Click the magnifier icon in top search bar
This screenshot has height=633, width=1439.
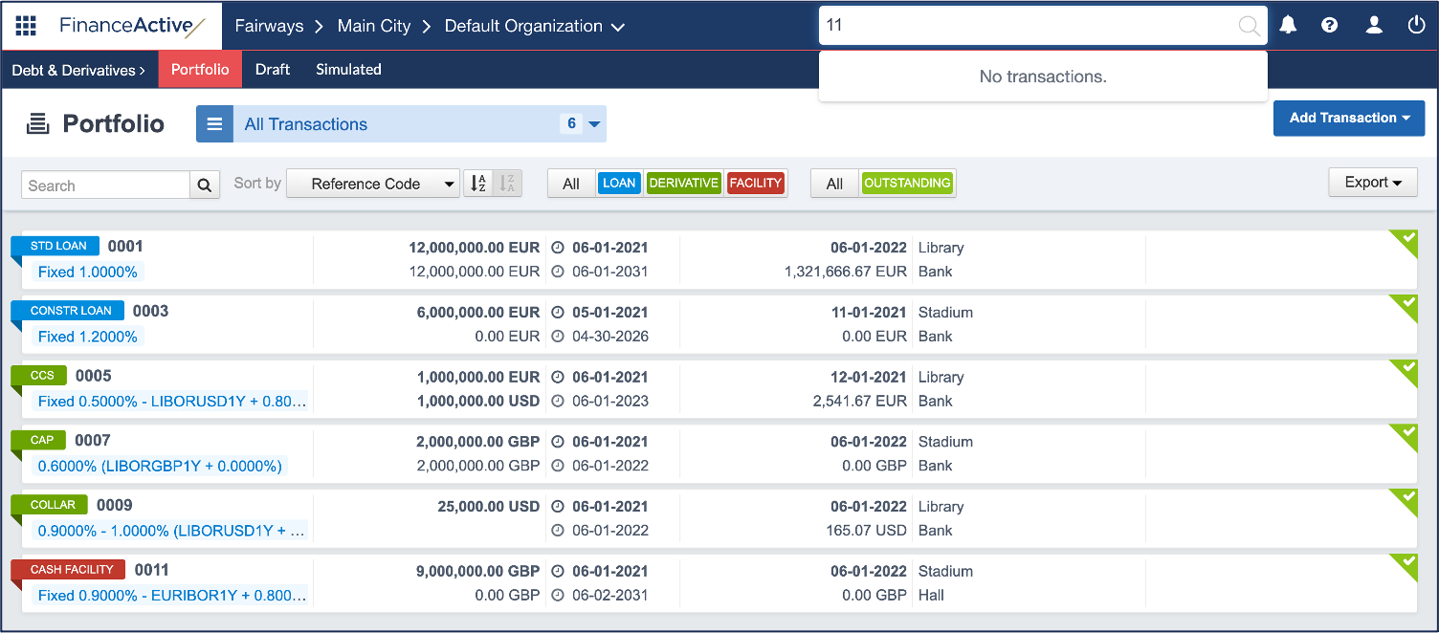(1249, 26)
